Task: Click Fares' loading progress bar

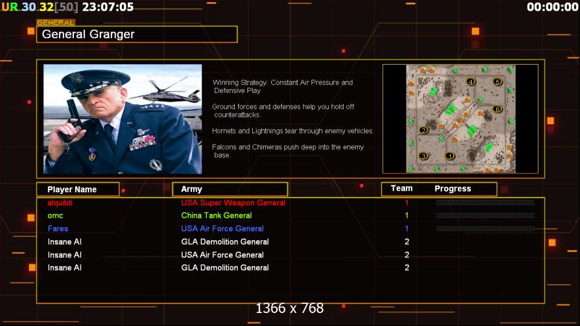Action: tap(485, 228)
